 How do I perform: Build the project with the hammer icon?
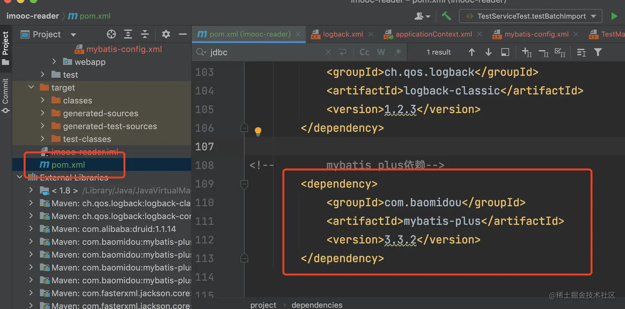click(446, 16)
